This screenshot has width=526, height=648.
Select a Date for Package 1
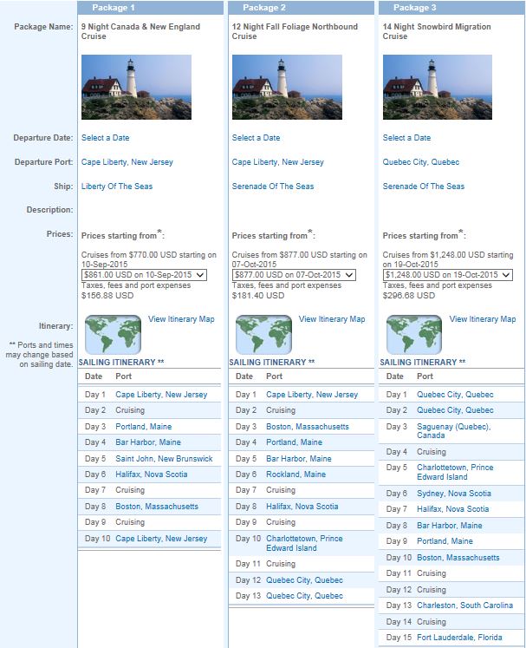(x=105, y=138)
